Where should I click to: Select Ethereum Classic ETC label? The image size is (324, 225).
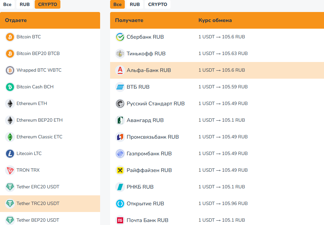(39, 137)
